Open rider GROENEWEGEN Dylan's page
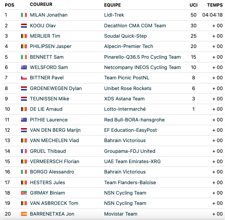The image size is (225, 220). pos(56,88)
